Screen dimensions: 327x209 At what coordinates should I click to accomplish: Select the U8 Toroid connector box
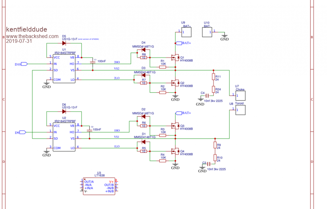[240, 110]
